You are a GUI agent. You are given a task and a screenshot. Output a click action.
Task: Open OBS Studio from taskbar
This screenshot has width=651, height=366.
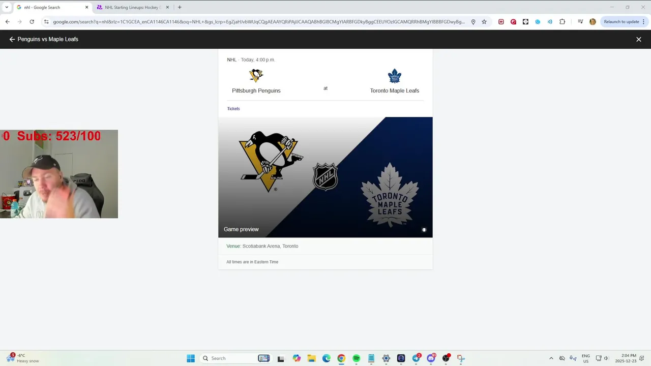(446, 358)
